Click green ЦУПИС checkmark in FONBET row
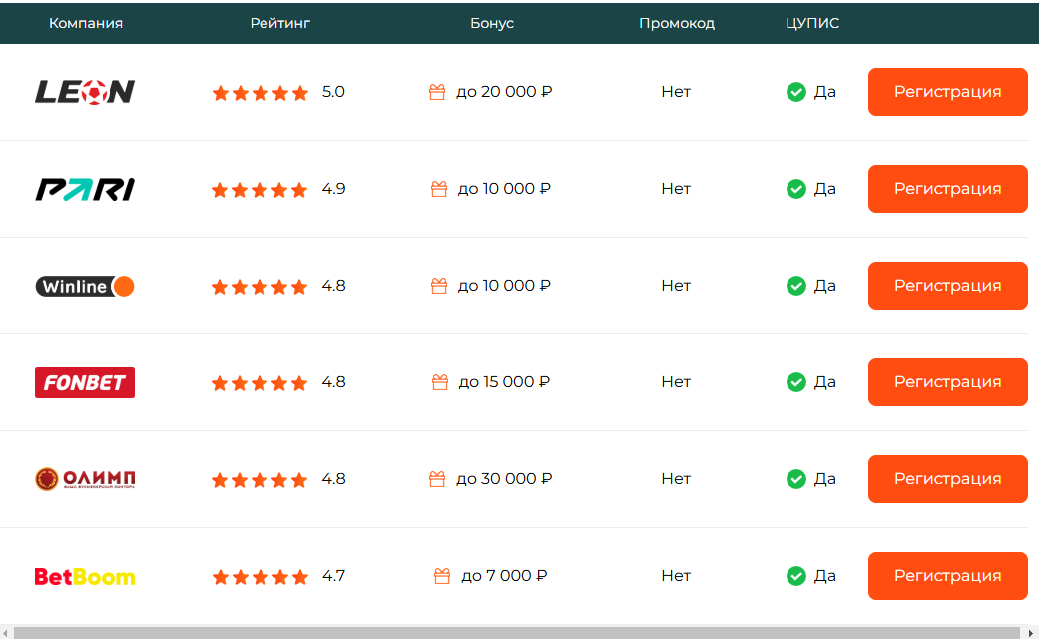This screenshot has height=639, width=1051. coord(796,382)
